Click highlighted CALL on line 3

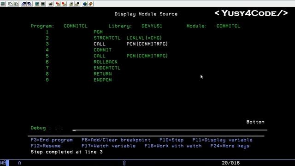(100, 44)
